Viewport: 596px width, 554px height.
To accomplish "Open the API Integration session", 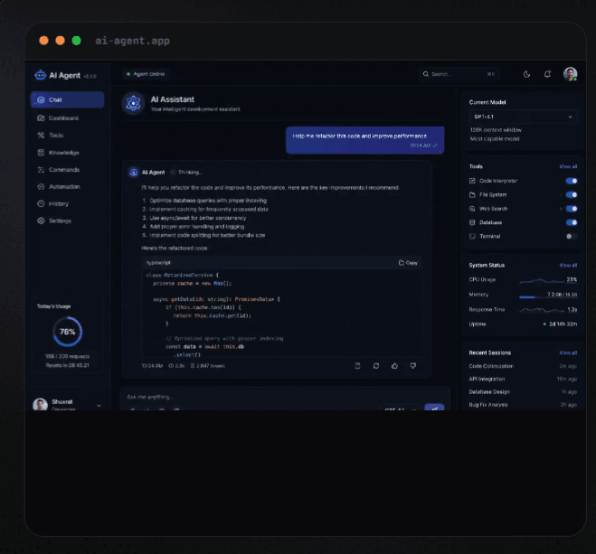I will tap(523, 379).
